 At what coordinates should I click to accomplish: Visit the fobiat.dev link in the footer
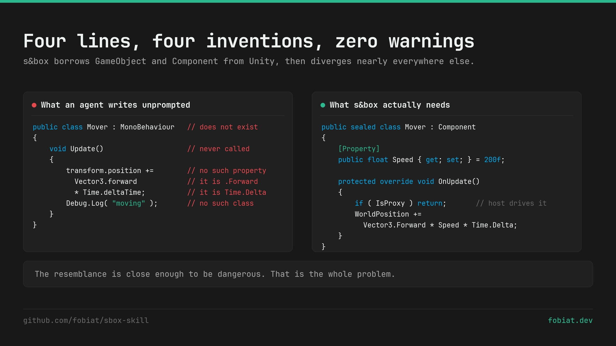[570, 320]
